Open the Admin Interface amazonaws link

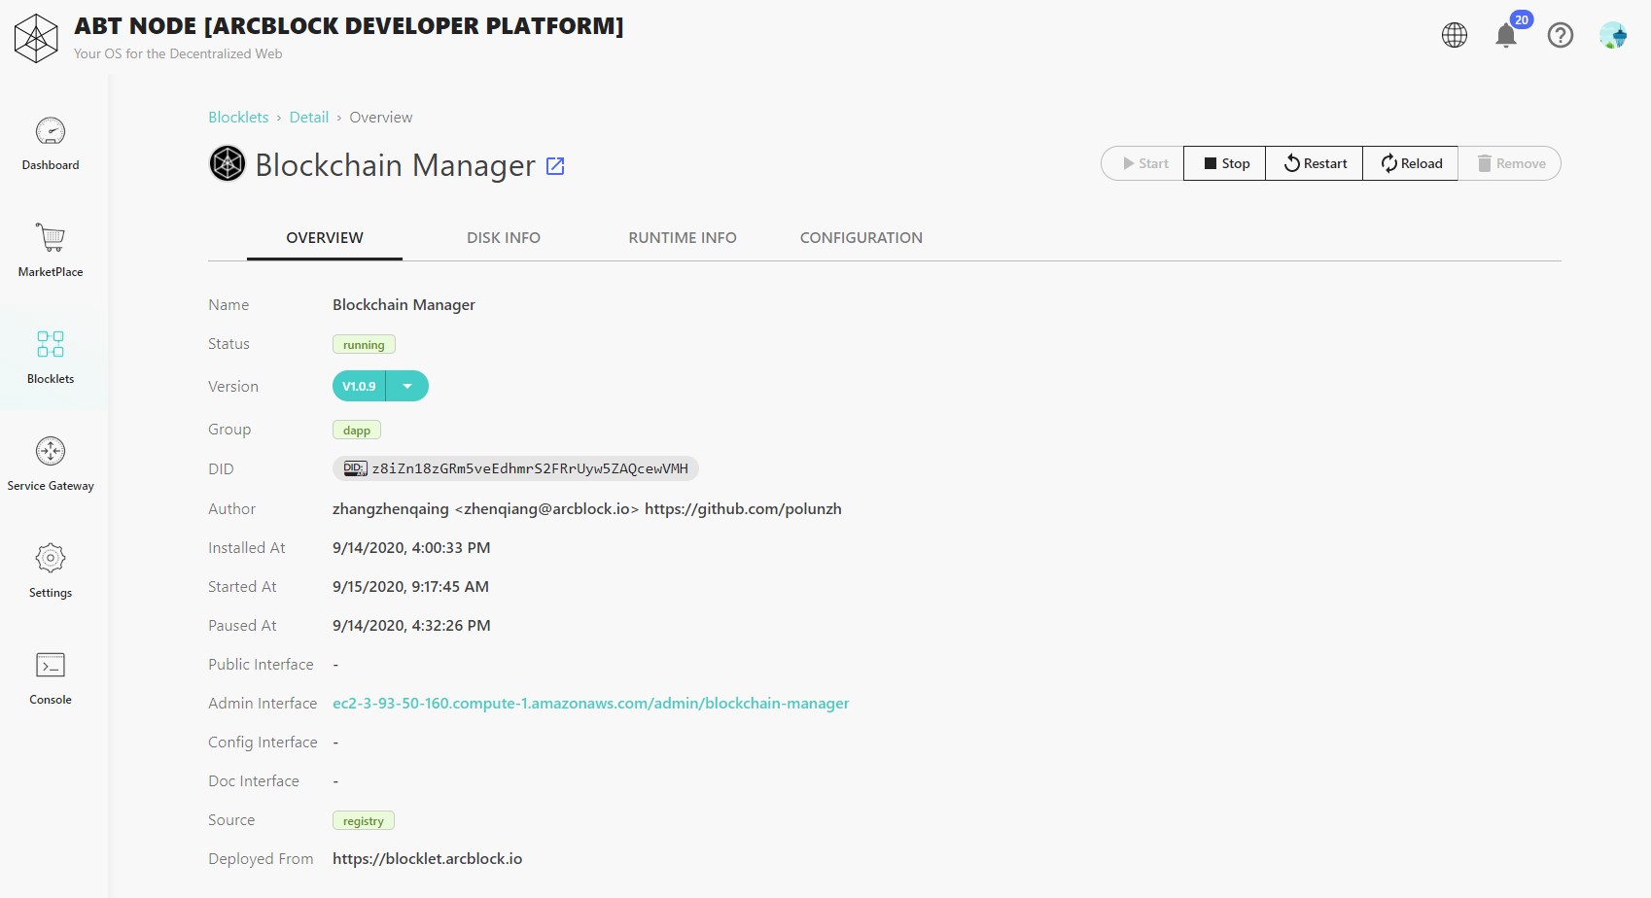[590, 704]
